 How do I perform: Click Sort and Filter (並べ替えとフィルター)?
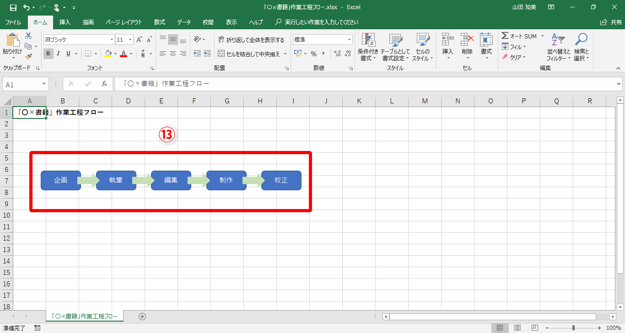[x=559, y=47]
